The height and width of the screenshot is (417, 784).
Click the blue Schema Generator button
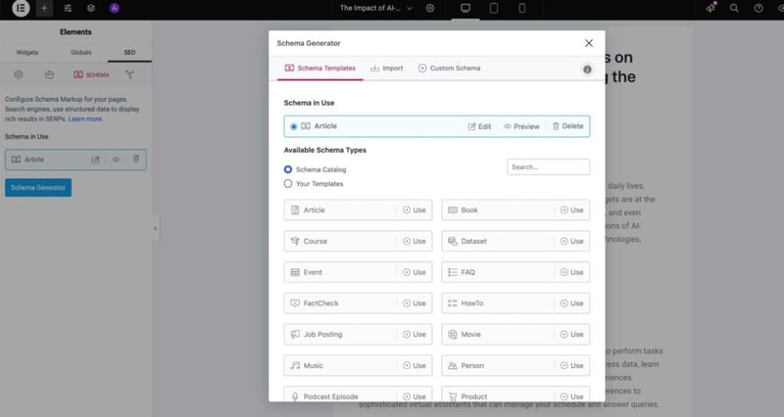click(38, 188)
